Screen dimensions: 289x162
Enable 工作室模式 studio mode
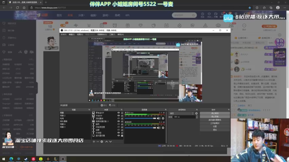click(215, 123)
